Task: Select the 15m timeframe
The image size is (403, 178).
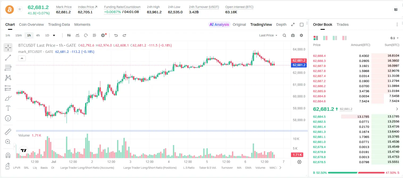Action: click(x=18, y=35)
